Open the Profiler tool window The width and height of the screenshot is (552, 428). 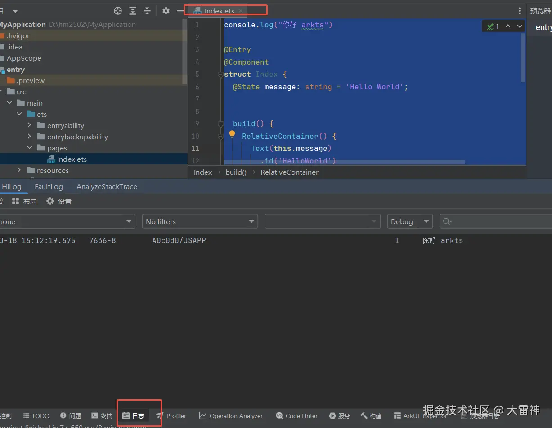[x=171, y=416]
